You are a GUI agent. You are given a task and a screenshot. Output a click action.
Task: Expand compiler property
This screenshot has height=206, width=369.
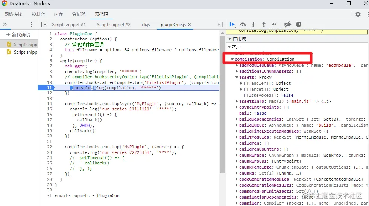click(237, 203)
